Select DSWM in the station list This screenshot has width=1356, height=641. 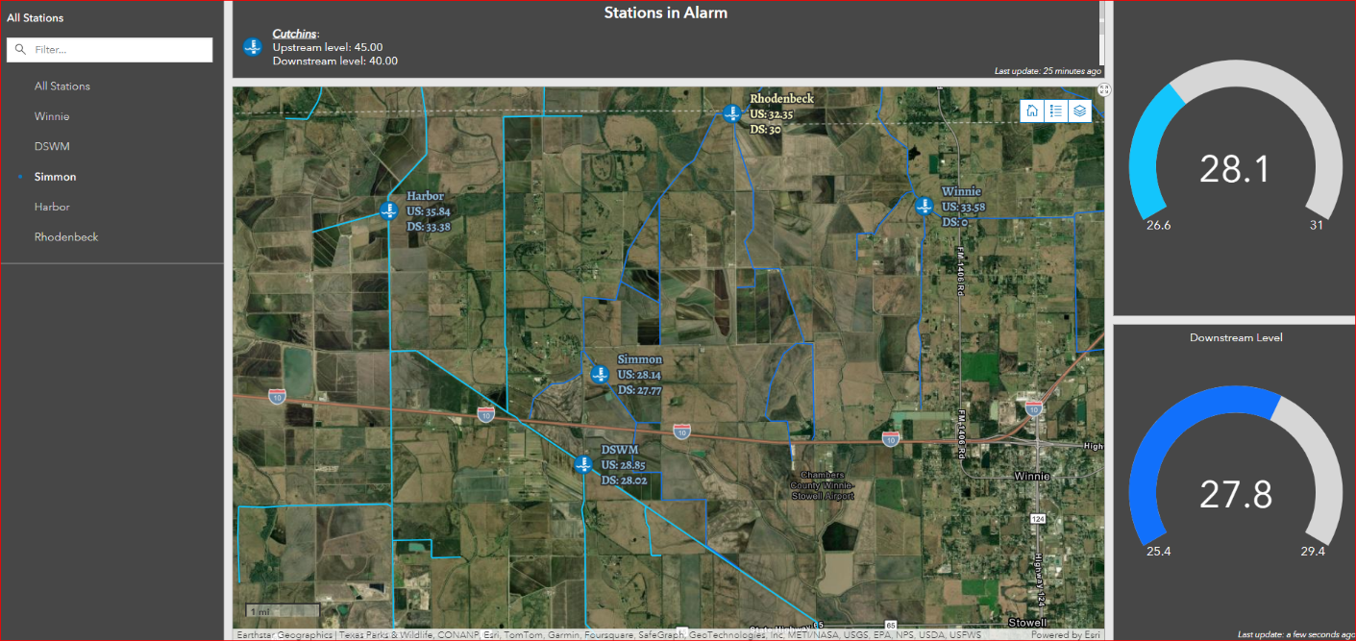coord(52,147)
